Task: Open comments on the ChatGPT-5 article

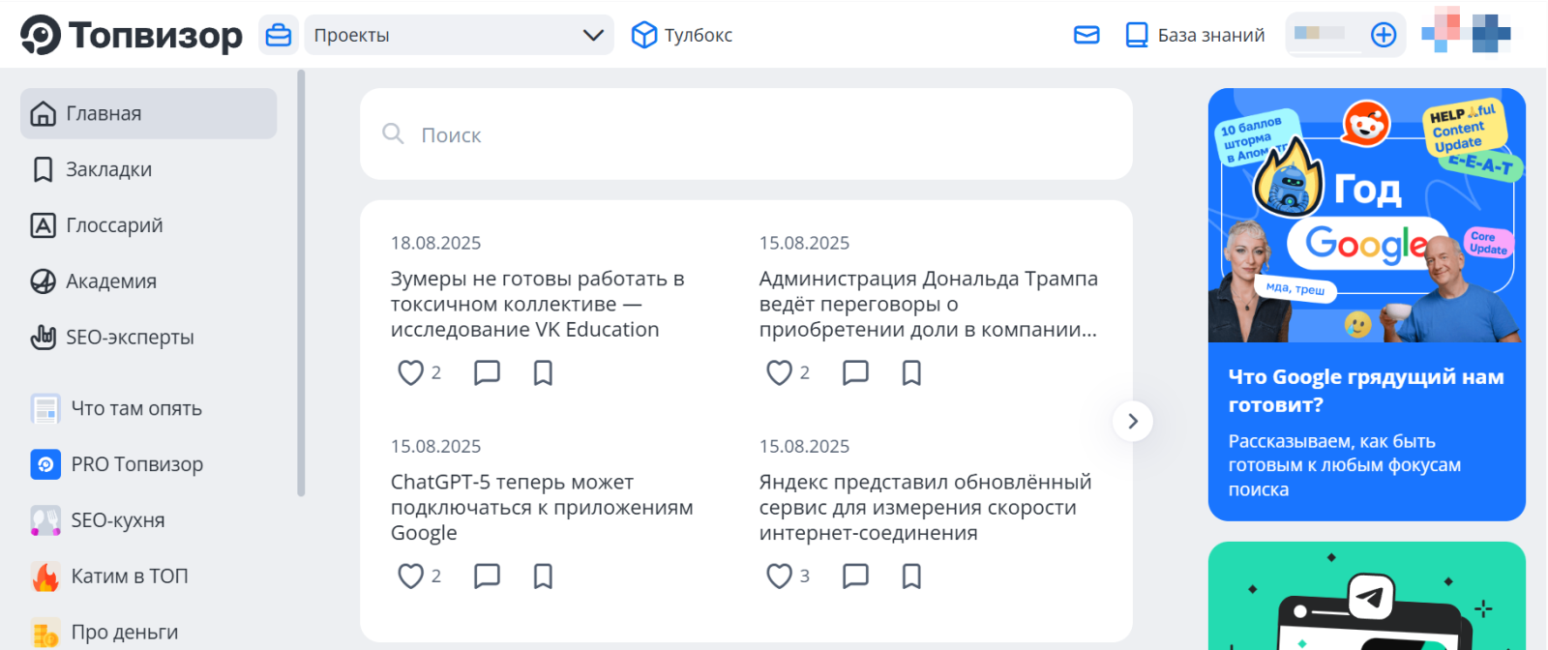Action: tap(487, 576)
